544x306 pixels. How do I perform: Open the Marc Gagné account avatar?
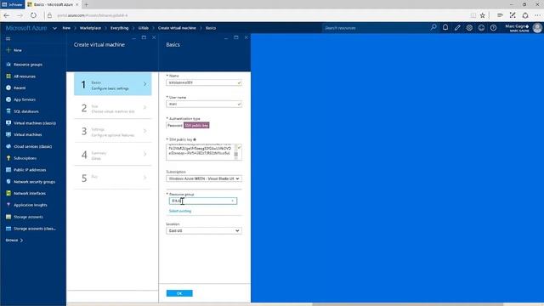point(537,28)
